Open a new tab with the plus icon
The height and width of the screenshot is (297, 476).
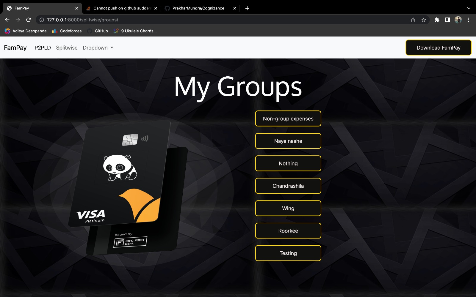[x=247, y=8]
